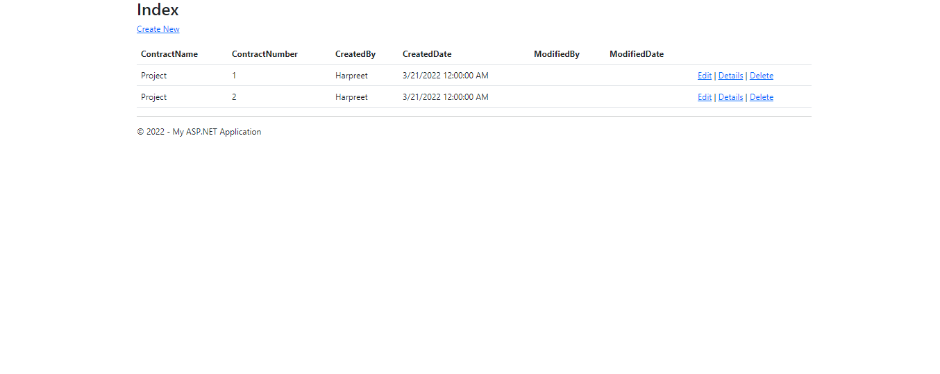Viewport: 940px width, 374px height.
Task: Click the CreatedDate column header
Action: [427, 54]
